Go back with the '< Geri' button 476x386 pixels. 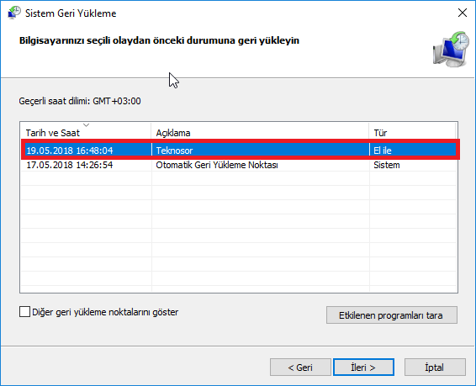pyautogui.click(x=300, y=367)
